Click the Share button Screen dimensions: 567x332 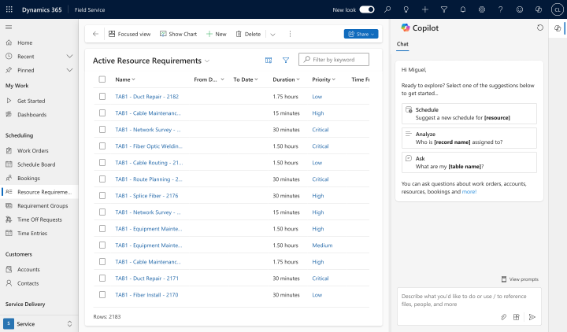click(x=361, y=34)
